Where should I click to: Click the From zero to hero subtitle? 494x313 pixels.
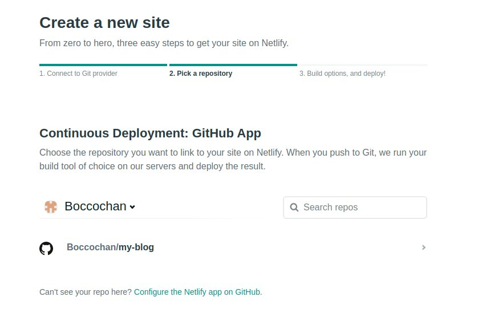pyautogui.click(x=164, y=43)
